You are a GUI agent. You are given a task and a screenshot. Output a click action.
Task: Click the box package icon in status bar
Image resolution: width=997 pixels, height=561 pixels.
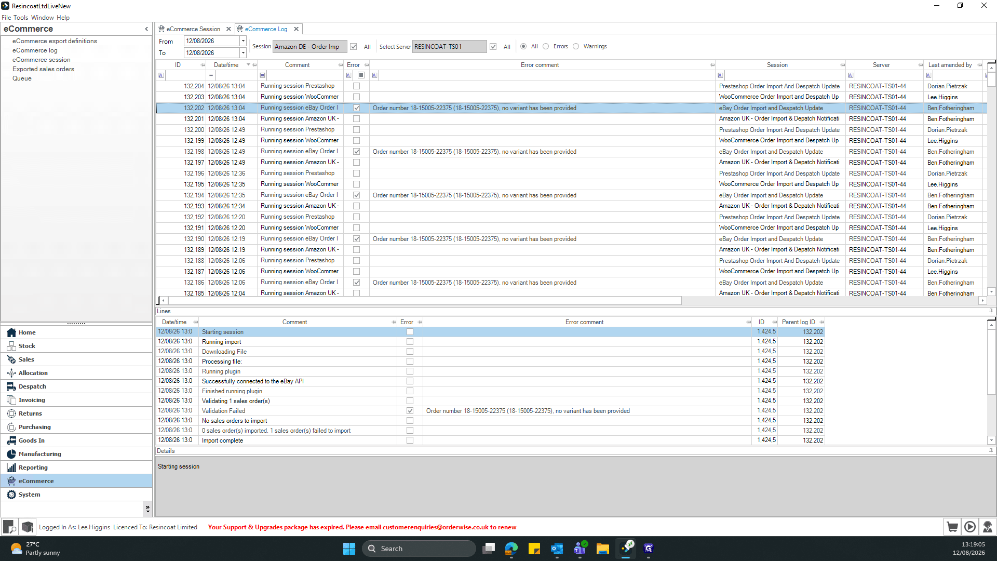[x=28, y=527]
